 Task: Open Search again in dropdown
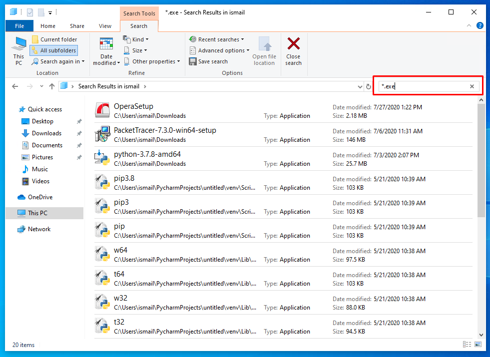(x=58, y=61)
